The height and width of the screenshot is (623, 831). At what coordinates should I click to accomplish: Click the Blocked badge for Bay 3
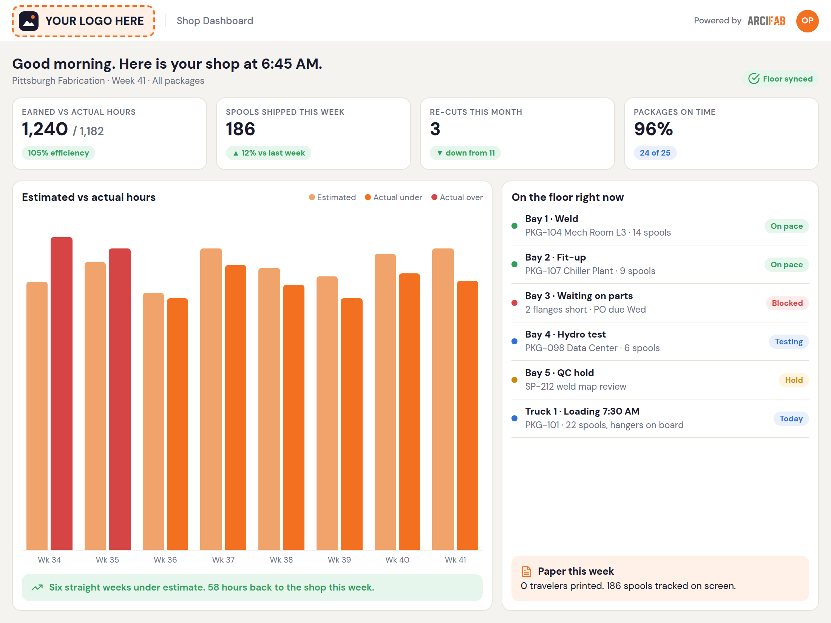(787, 303)
